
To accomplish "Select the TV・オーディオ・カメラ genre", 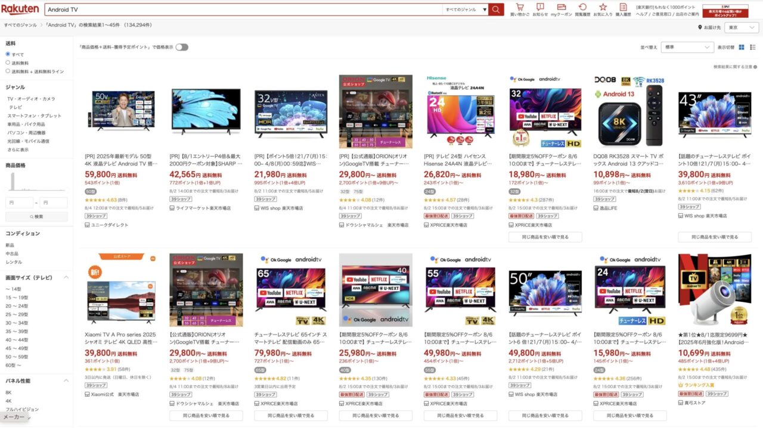I will [x=31, y=98].
